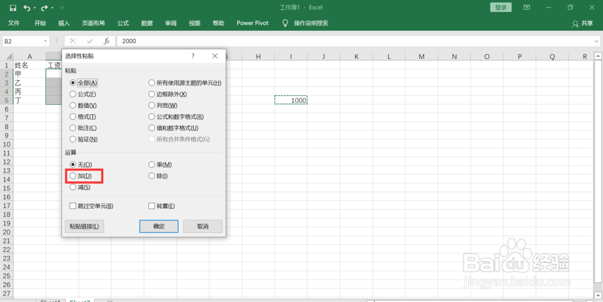Open the Undo history dropdown arrow
The width and height of the screenshot is (603, 302).
(34, 8)
